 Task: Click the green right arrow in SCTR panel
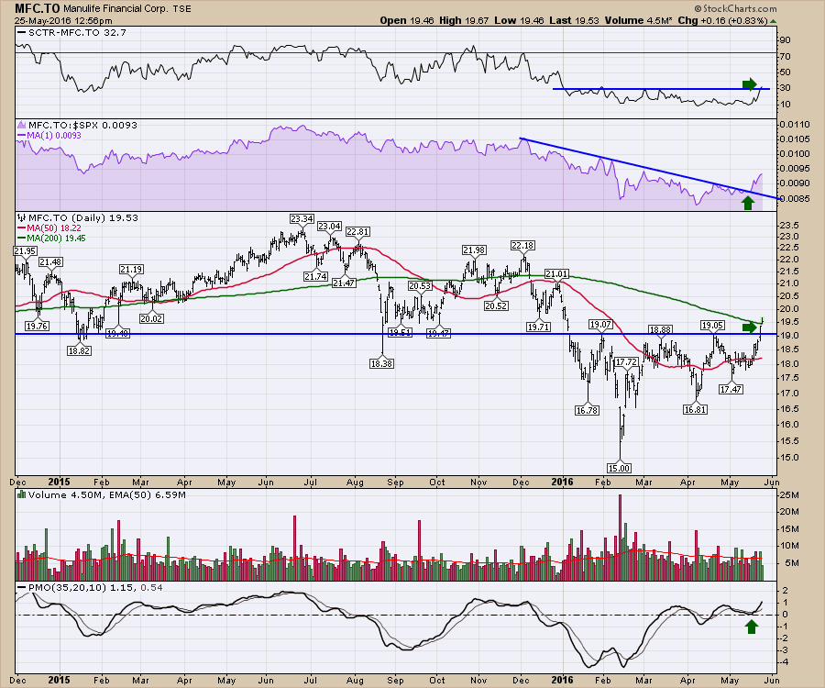(752, 83)
